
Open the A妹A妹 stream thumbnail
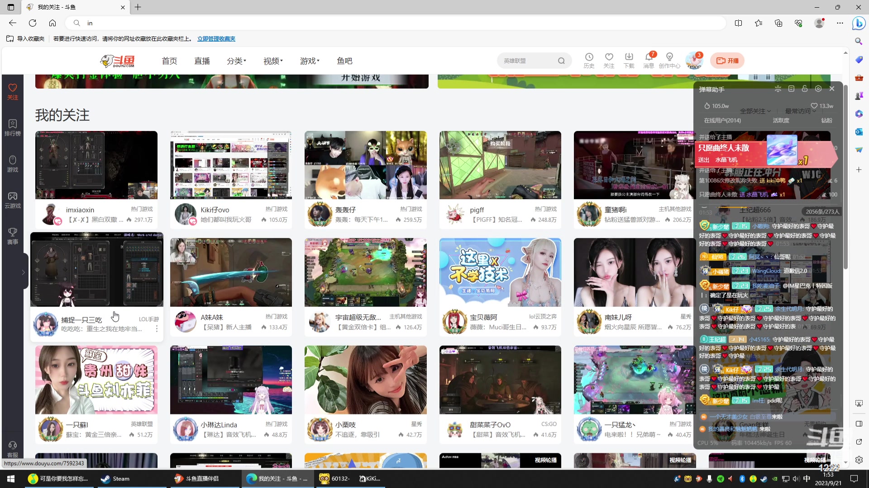tap(231, 272)
